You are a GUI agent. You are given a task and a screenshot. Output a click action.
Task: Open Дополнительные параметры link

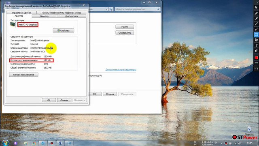pos(121,69)
